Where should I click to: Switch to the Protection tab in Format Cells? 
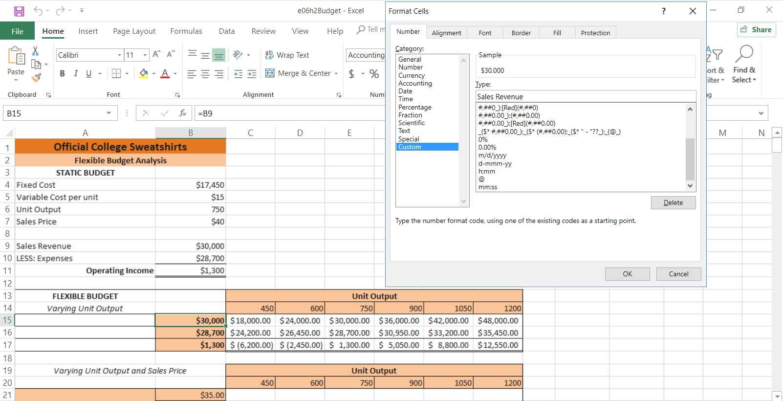595,33
